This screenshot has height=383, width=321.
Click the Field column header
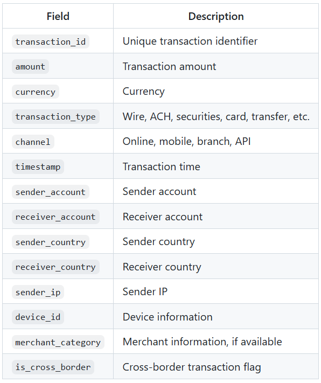[x=58, y=16]
